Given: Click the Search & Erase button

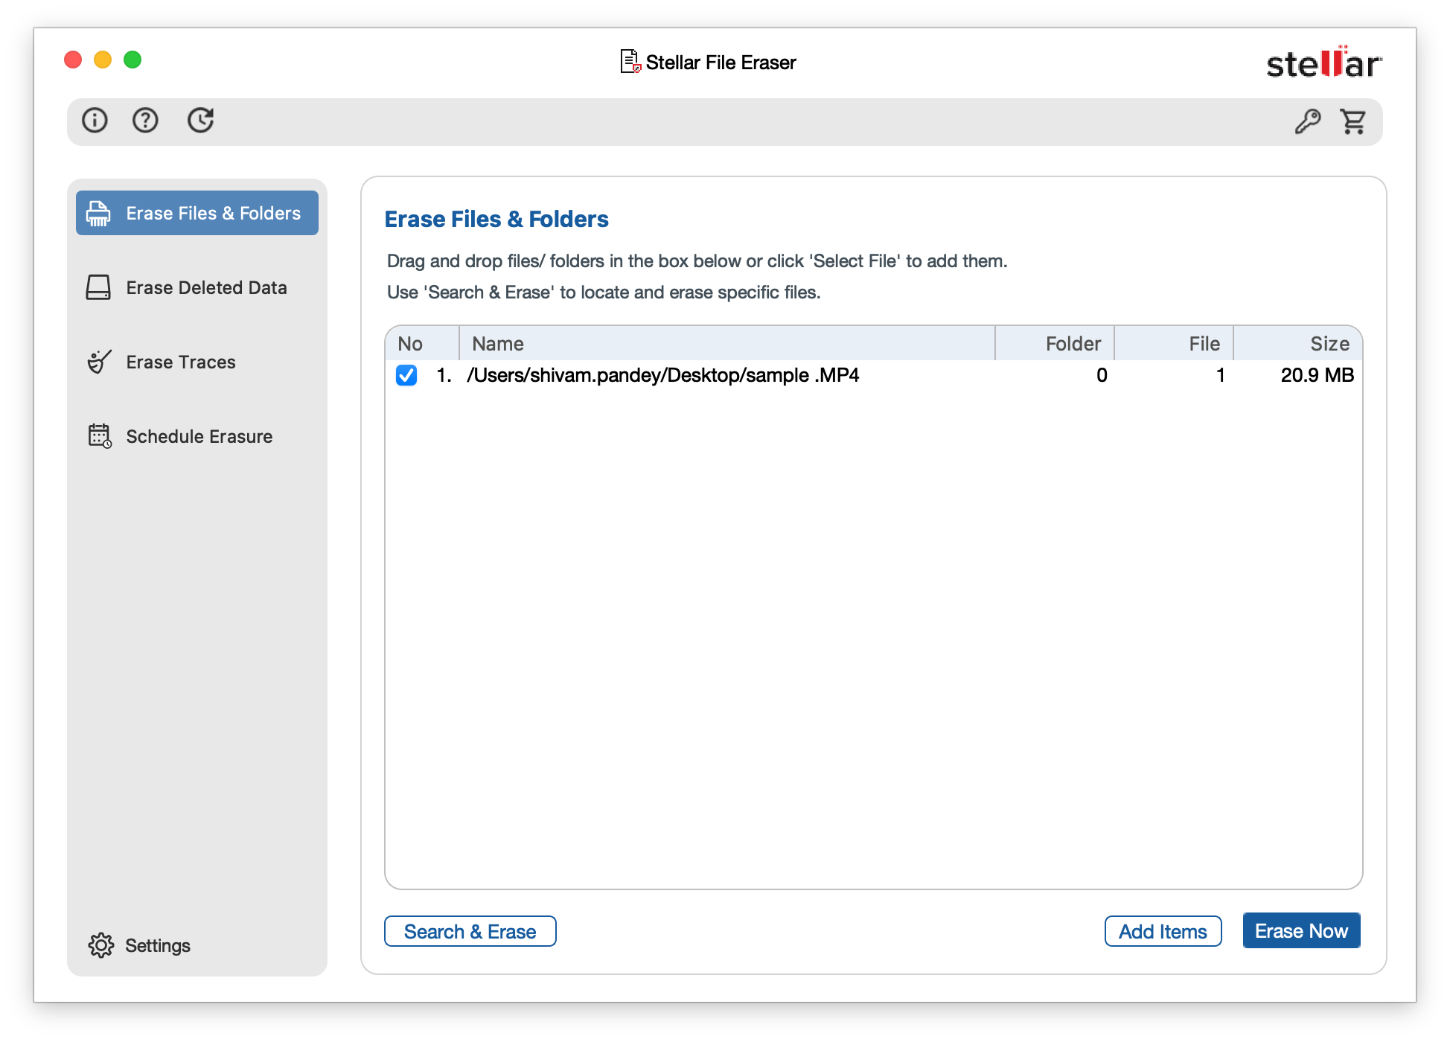Looking at the screenshot, I should pos(470,931).
